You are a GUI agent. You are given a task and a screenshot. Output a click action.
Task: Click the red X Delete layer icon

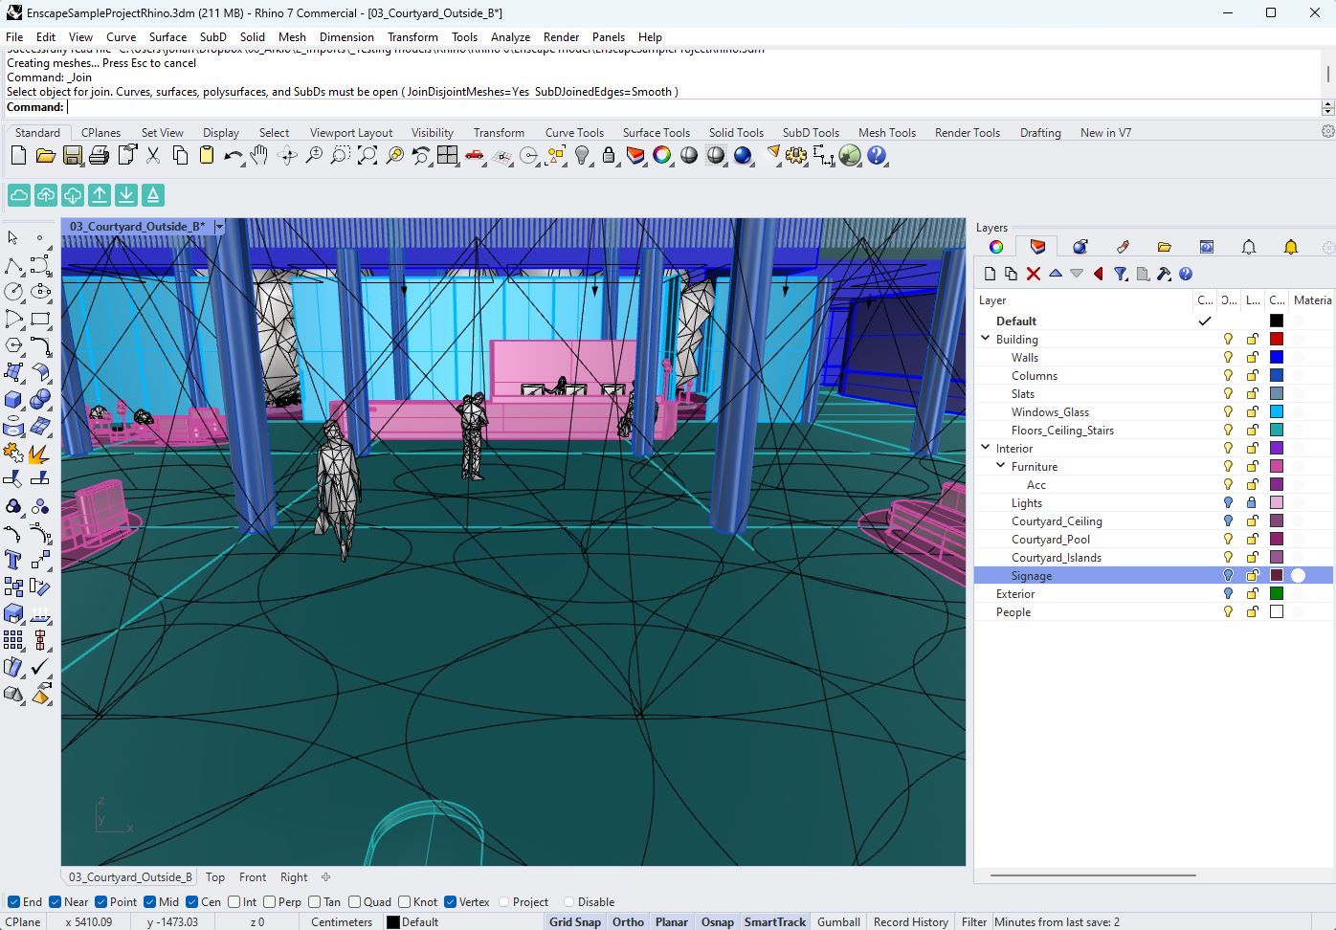[1033, 274]
